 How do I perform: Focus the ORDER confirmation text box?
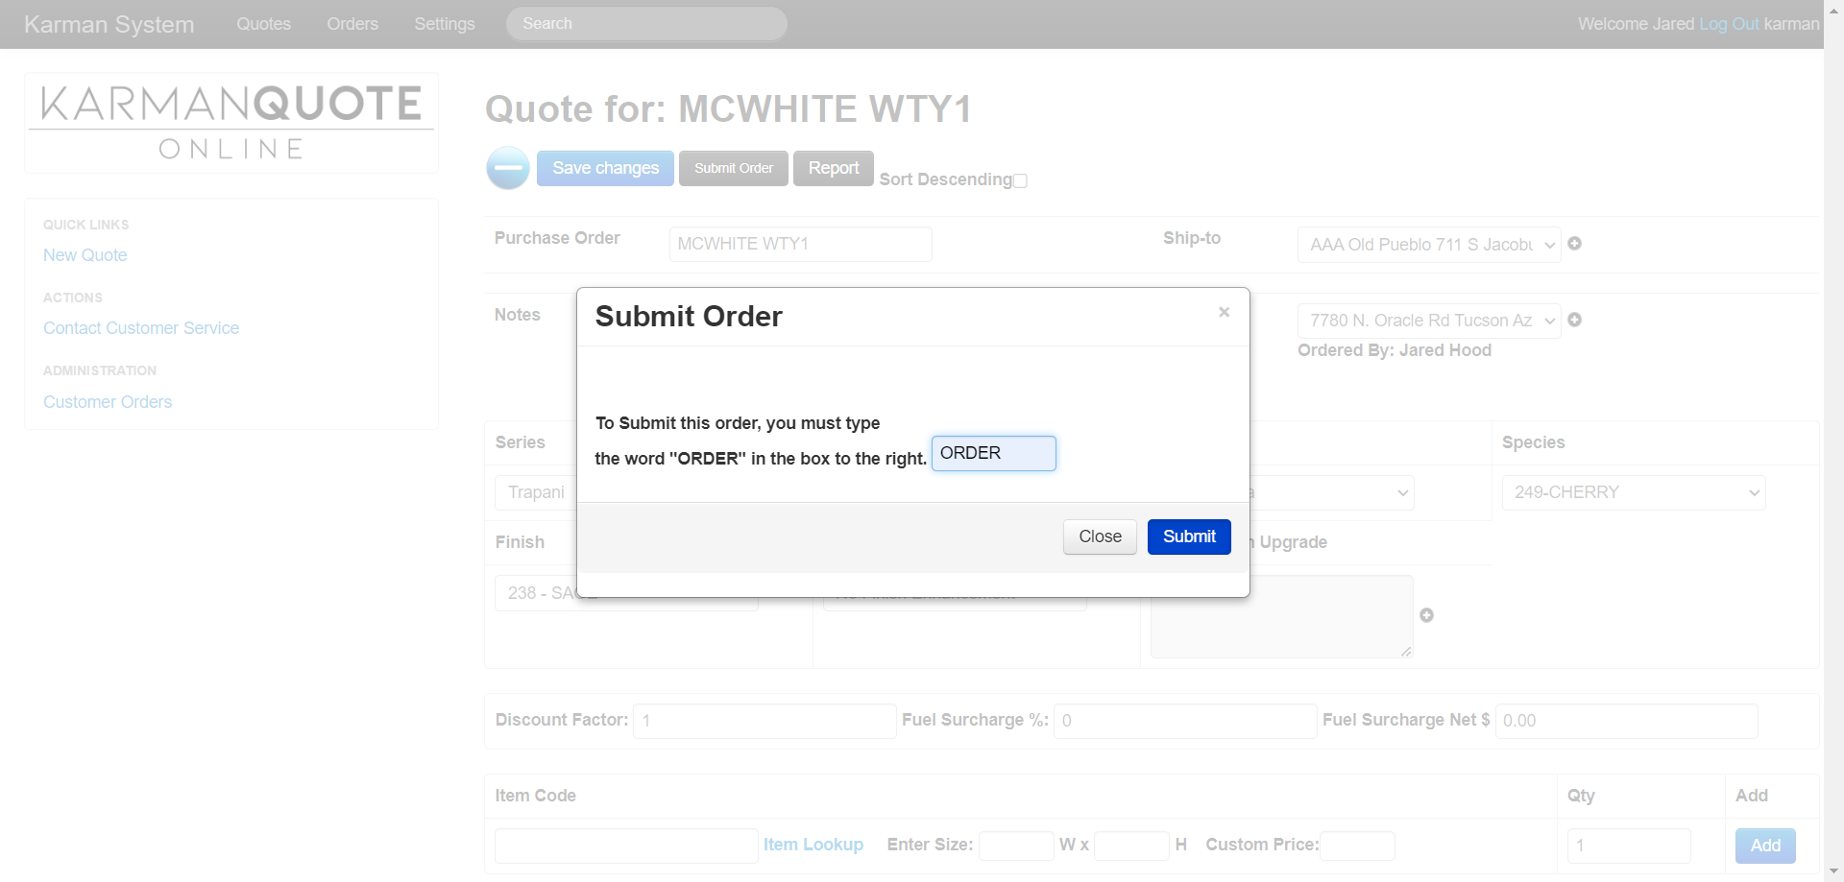[993, 453]
